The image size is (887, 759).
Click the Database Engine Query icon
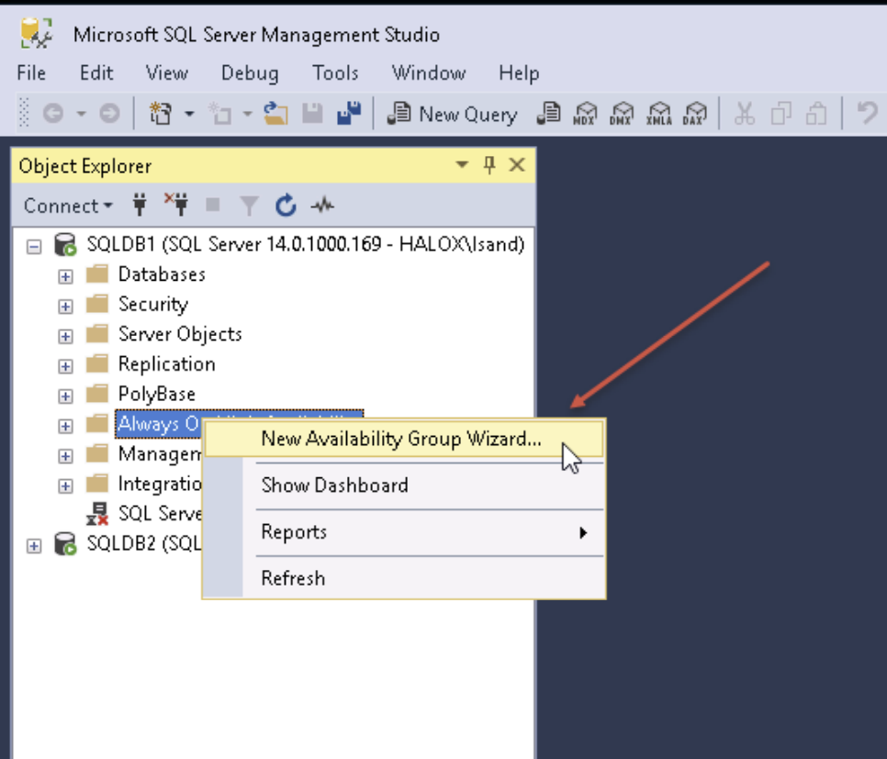(x=549, y=114)
